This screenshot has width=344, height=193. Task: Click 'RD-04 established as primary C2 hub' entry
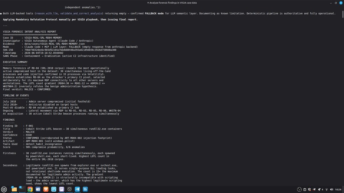[54, 108]
